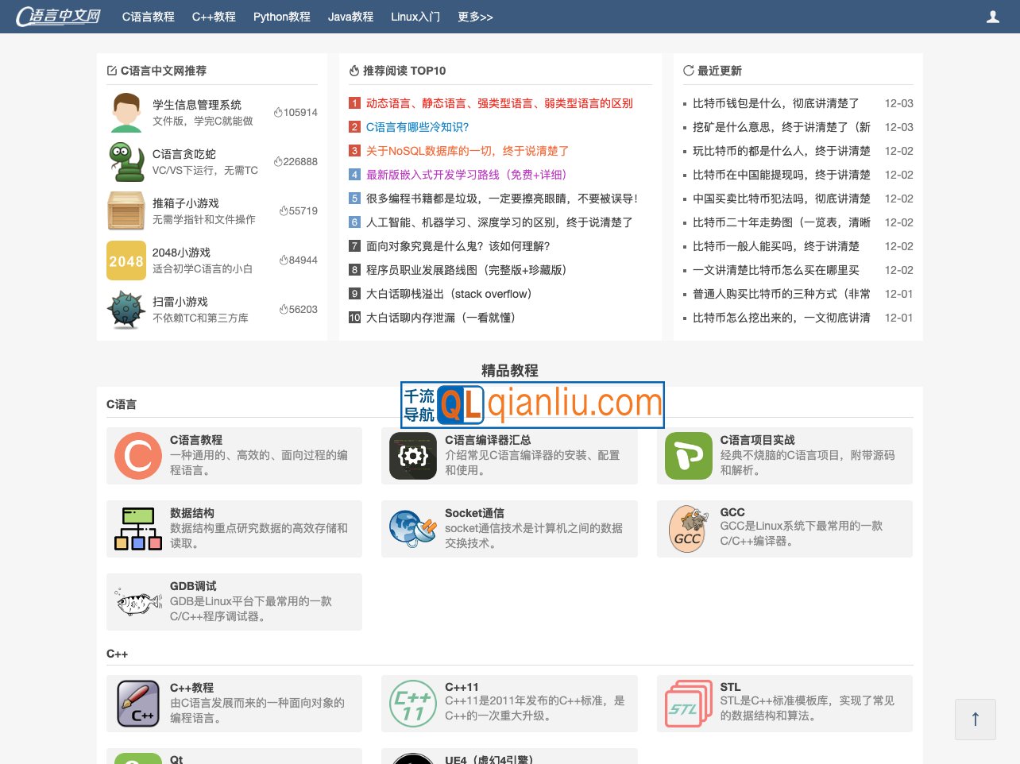
Task: Click the flame icon beside 推荐阅读 TOP10
Action: coord(354,70)
